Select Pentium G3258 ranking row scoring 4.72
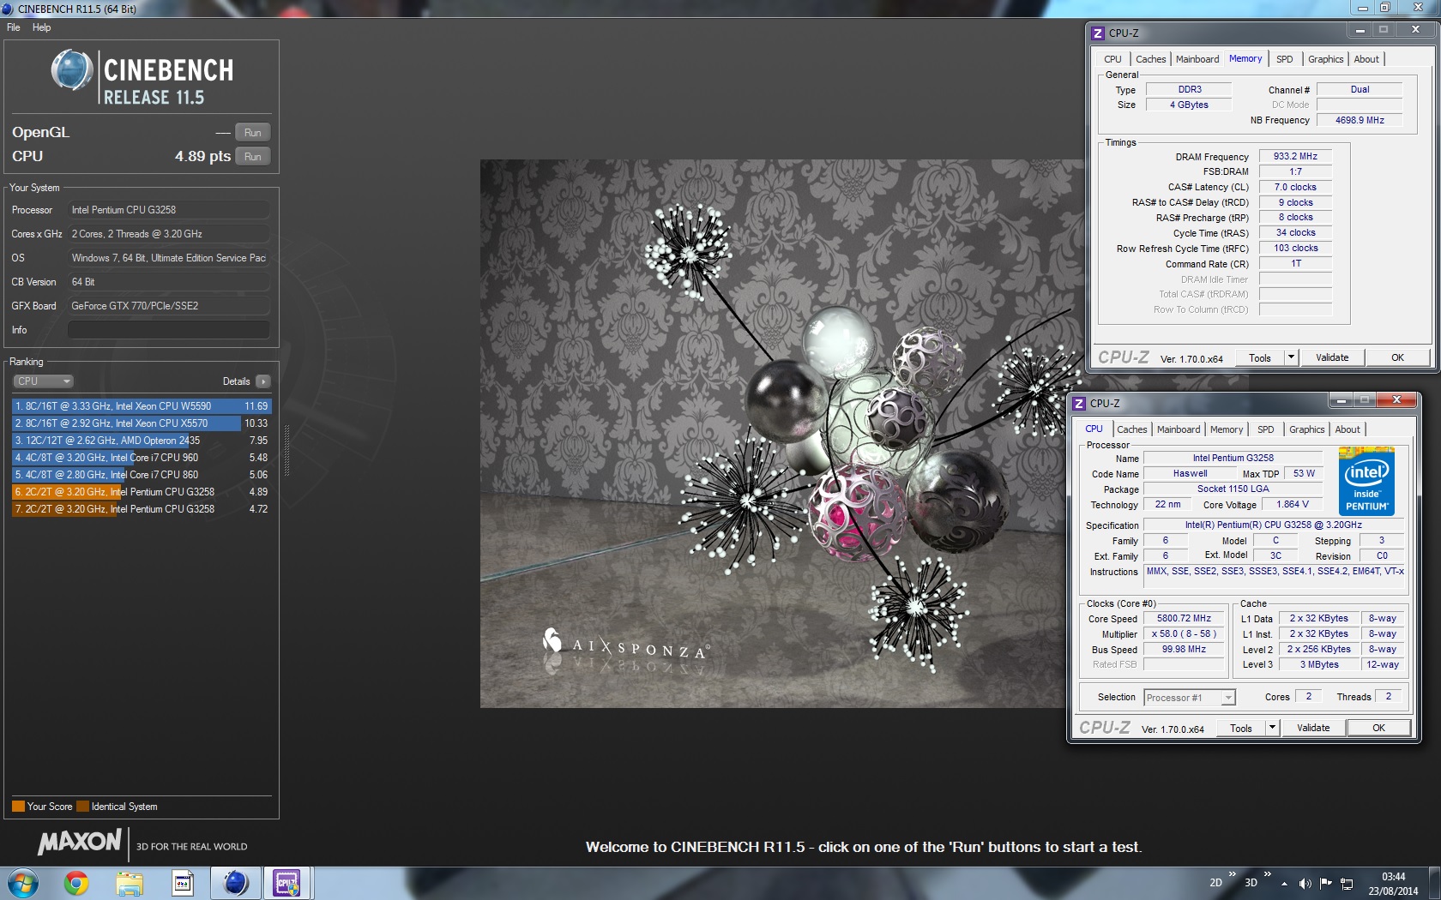1441x900 pixels. pyautogui.click(x=142, y=509)
